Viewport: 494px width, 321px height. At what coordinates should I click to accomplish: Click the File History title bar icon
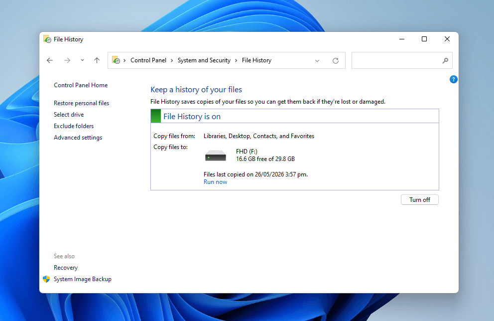coord(47,39)
